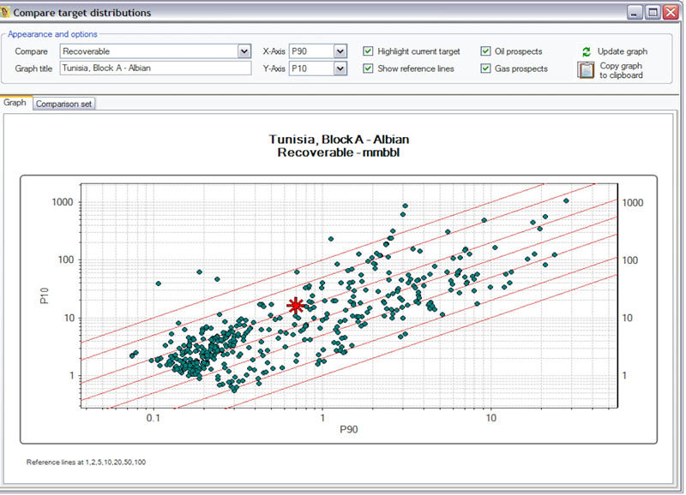Minimize the Compare target distributions window
Image resolution: width=686 pixels, height=495 pixels.
pos(635,13)
